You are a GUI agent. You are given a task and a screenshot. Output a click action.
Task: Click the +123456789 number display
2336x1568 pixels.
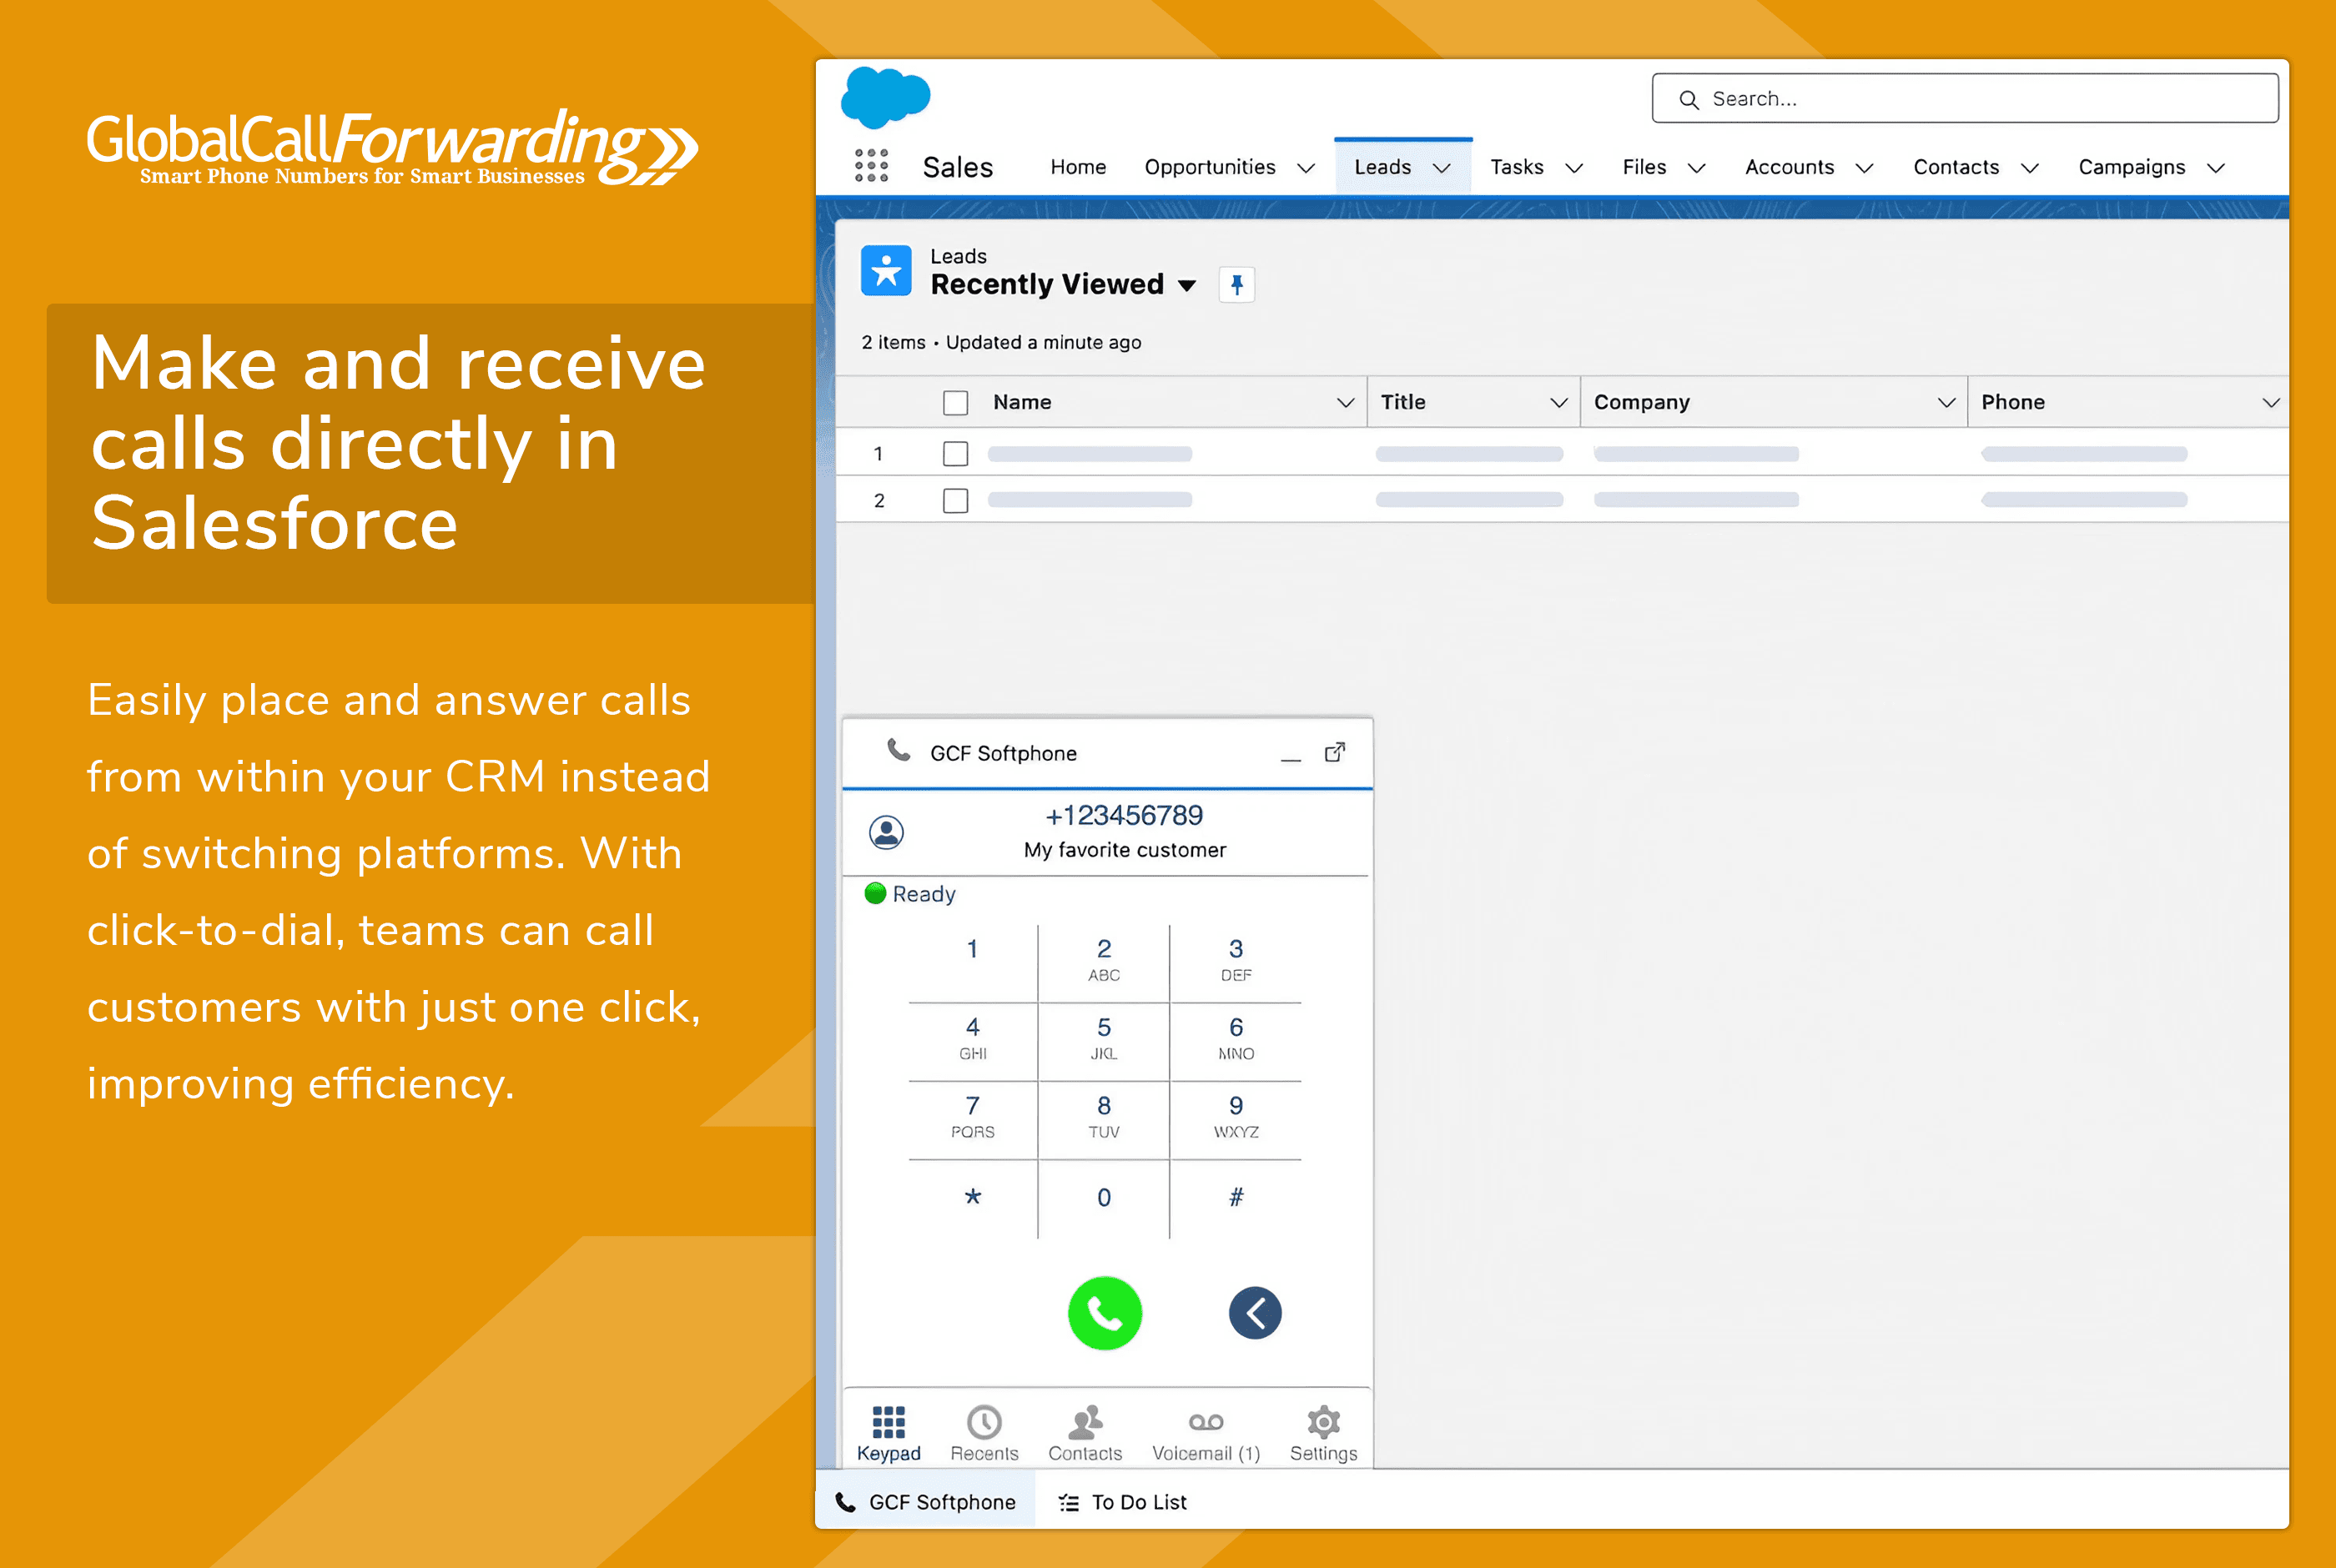[x=1124, y=816]
